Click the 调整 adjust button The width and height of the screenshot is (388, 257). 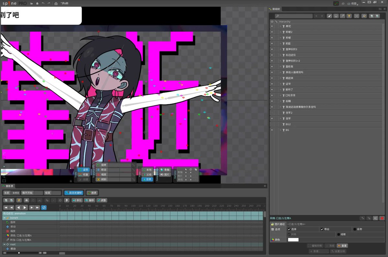click(x=101, y=200)
